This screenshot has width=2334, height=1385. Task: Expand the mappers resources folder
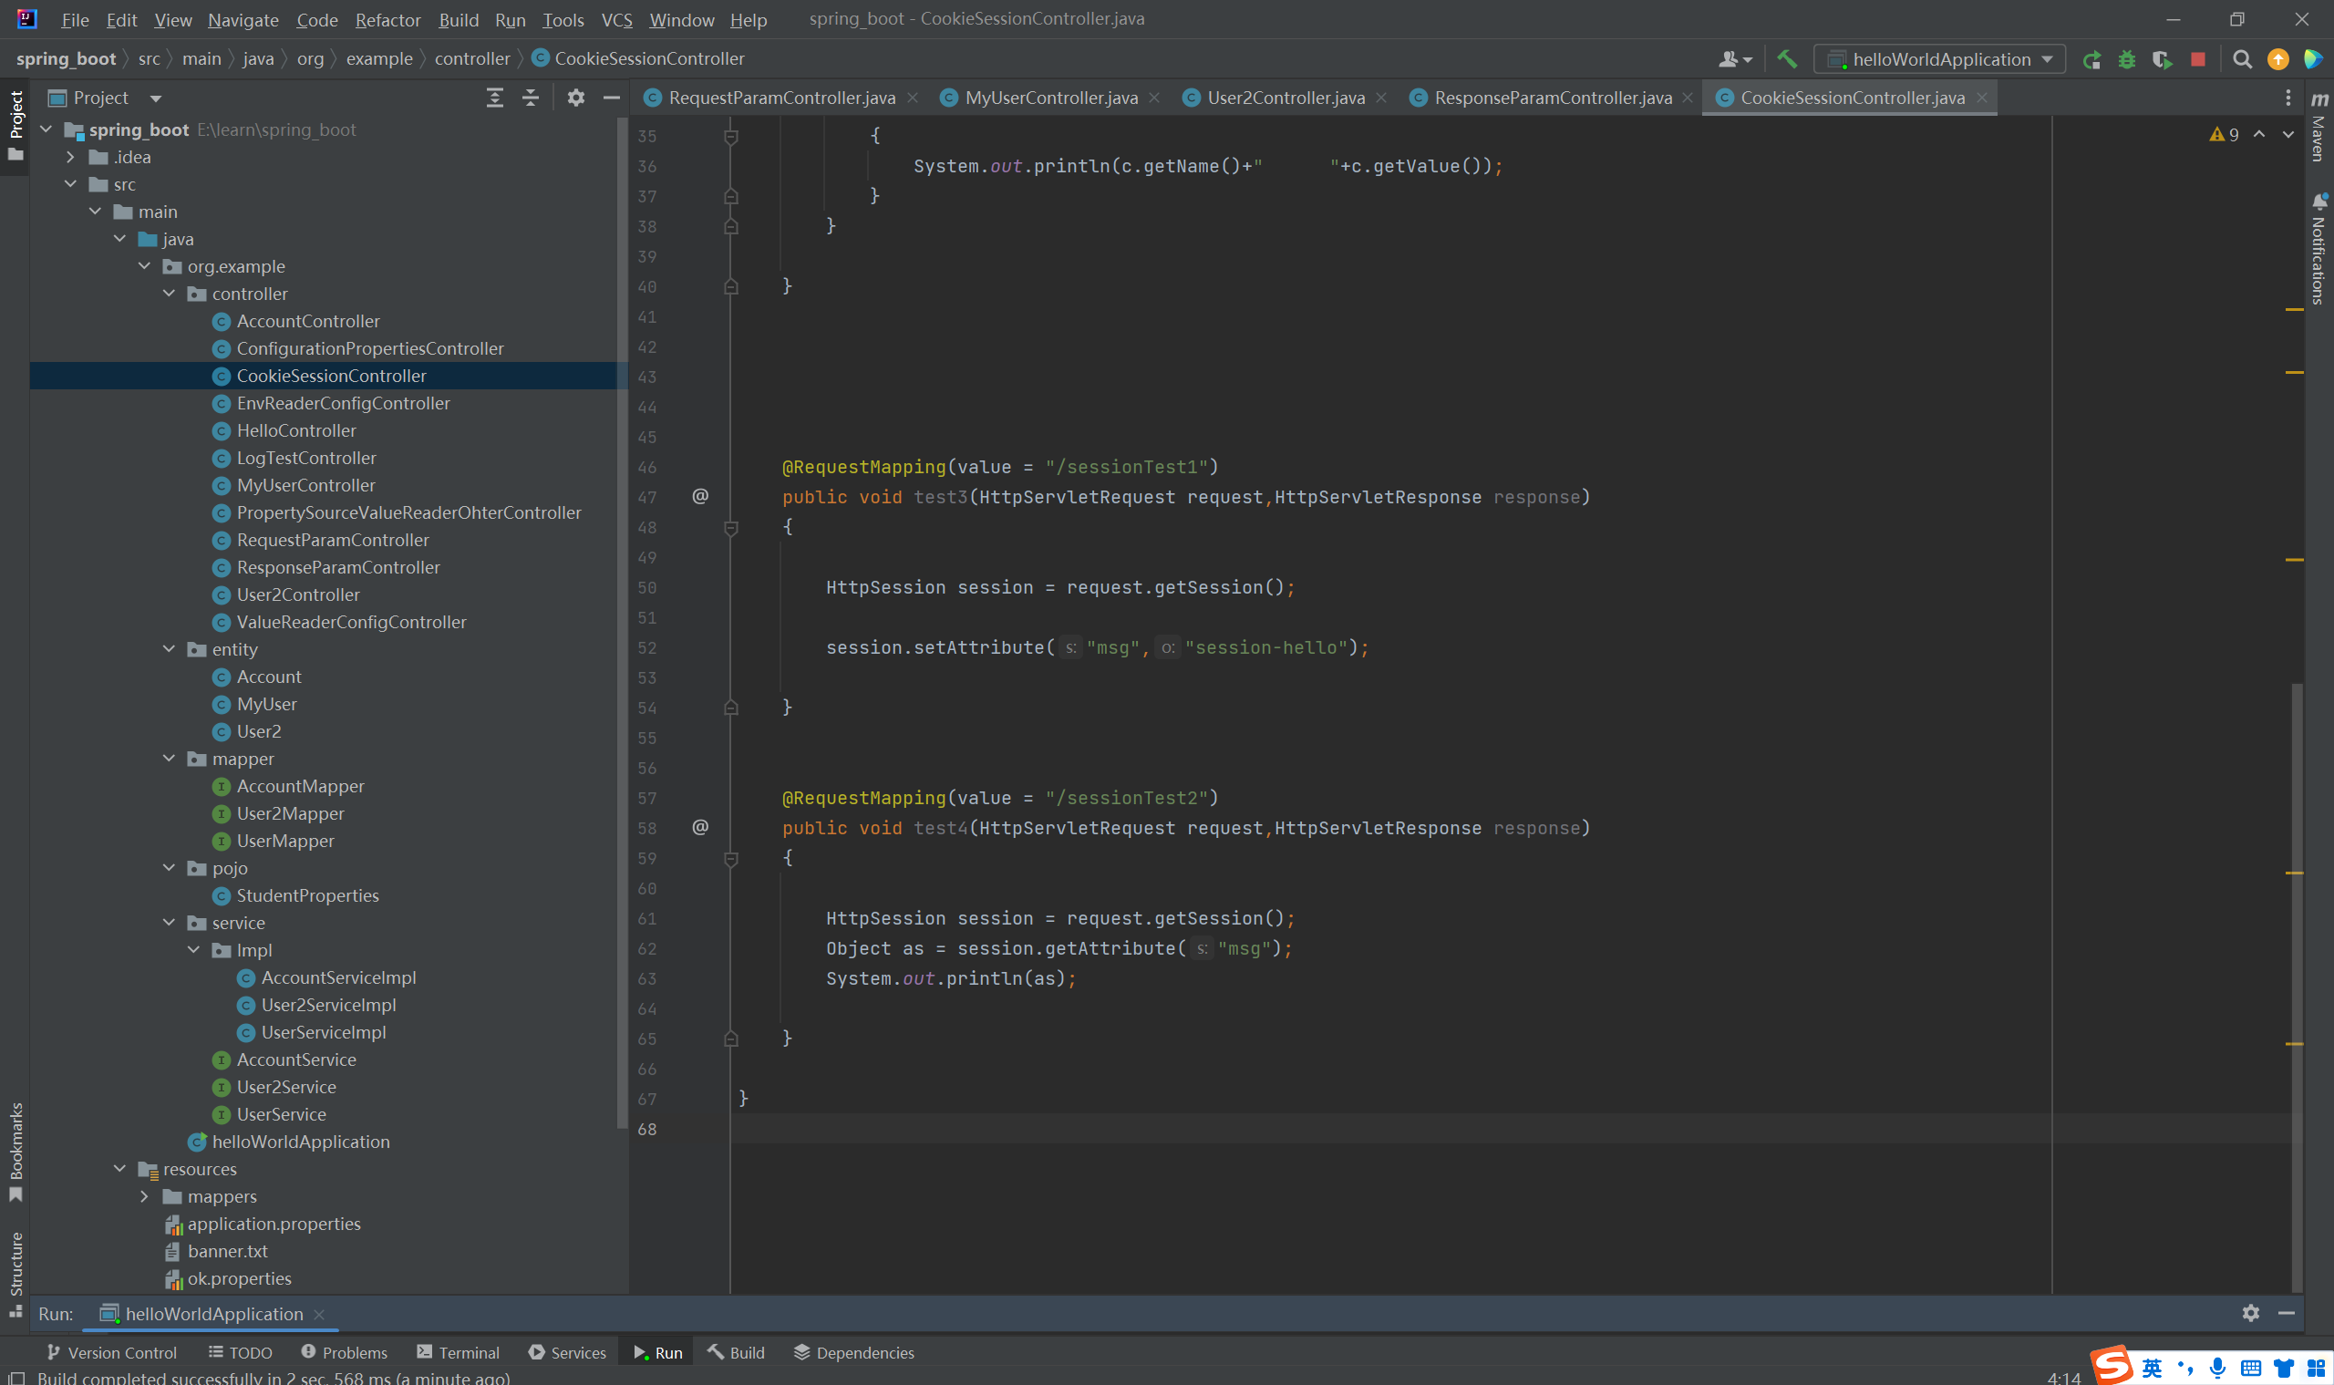[x=144, y=1196]
